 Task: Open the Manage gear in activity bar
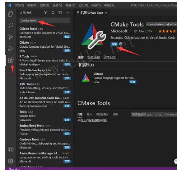pyautogui.click(x=11, y=161)
